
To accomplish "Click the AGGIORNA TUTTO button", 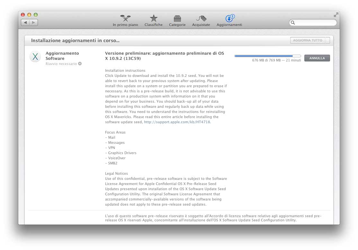I will tap(308, 40).
